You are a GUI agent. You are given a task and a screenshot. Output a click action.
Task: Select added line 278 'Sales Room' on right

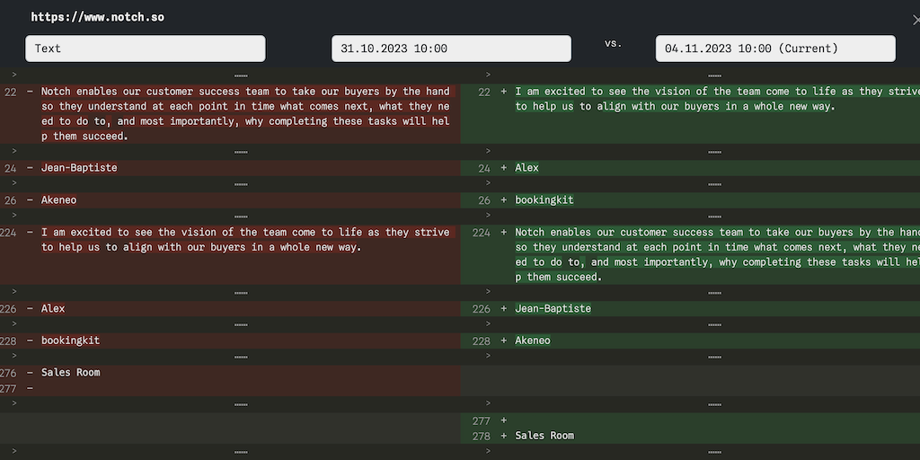pos(544,436)
